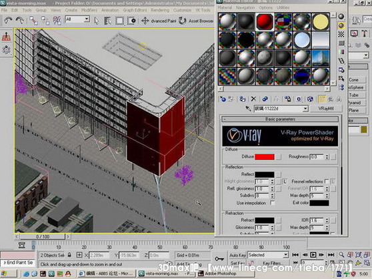
Task: Pick material from object eyedropper
Action: (248, 109)
